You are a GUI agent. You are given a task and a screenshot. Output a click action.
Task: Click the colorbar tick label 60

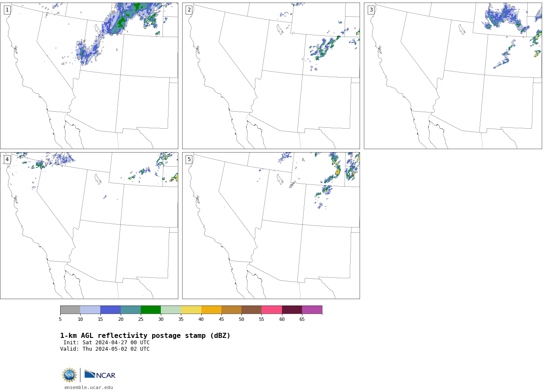(282, 320)
